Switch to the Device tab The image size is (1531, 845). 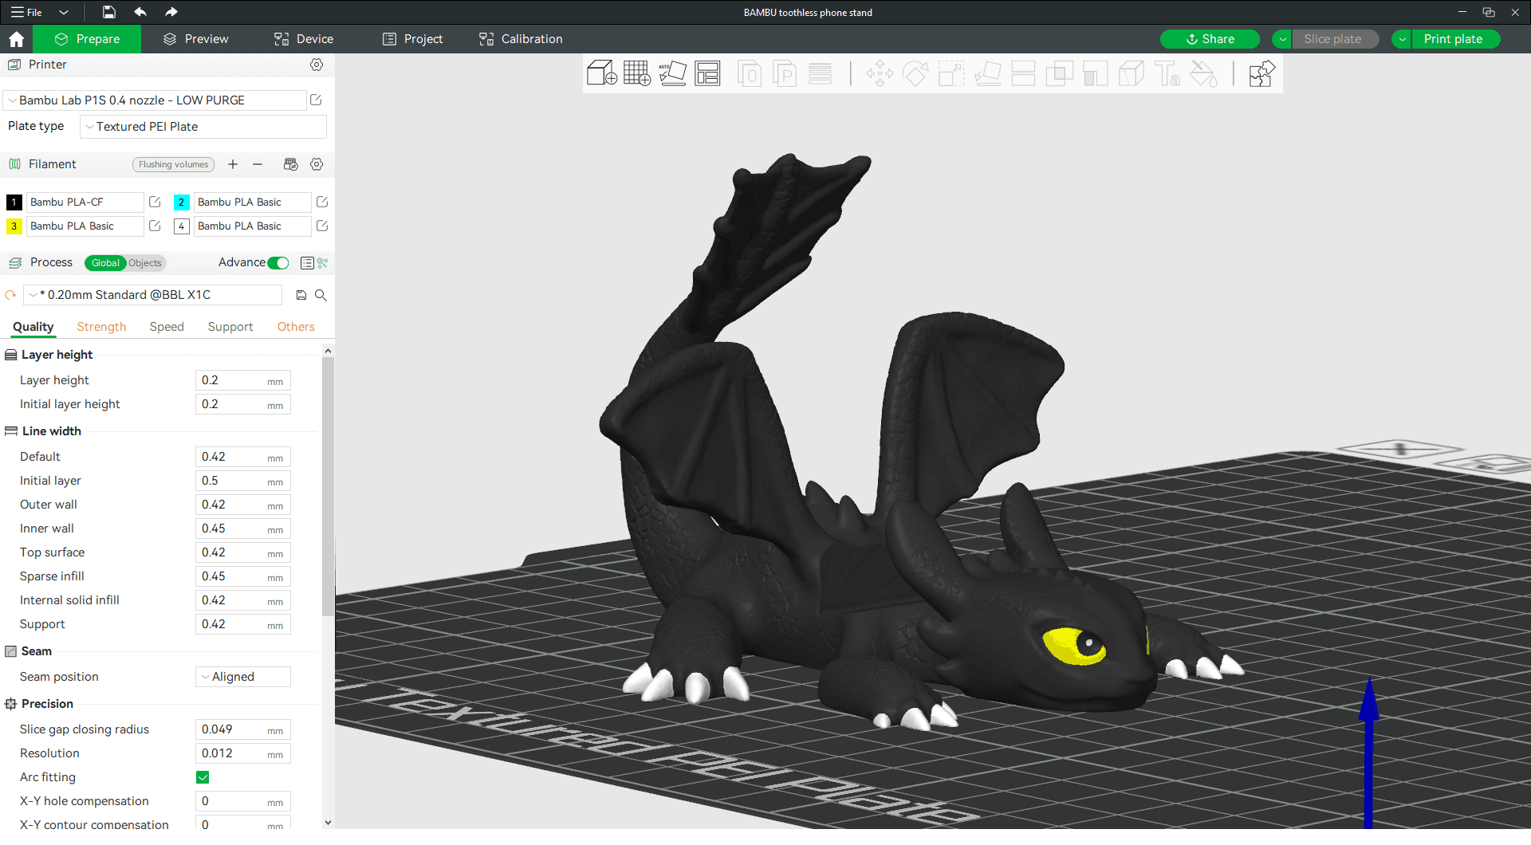click(304, 39)
